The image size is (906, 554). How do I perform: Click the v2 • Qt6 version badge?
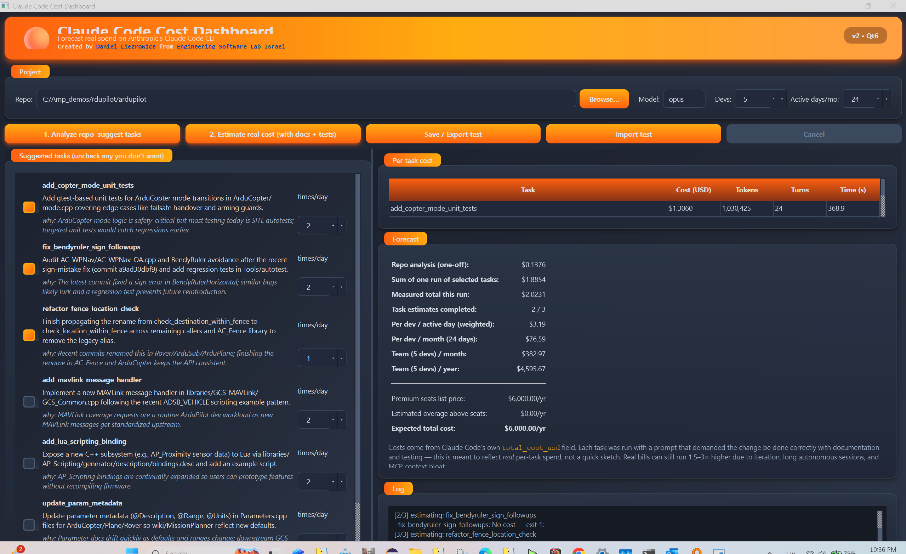(865, 36)
